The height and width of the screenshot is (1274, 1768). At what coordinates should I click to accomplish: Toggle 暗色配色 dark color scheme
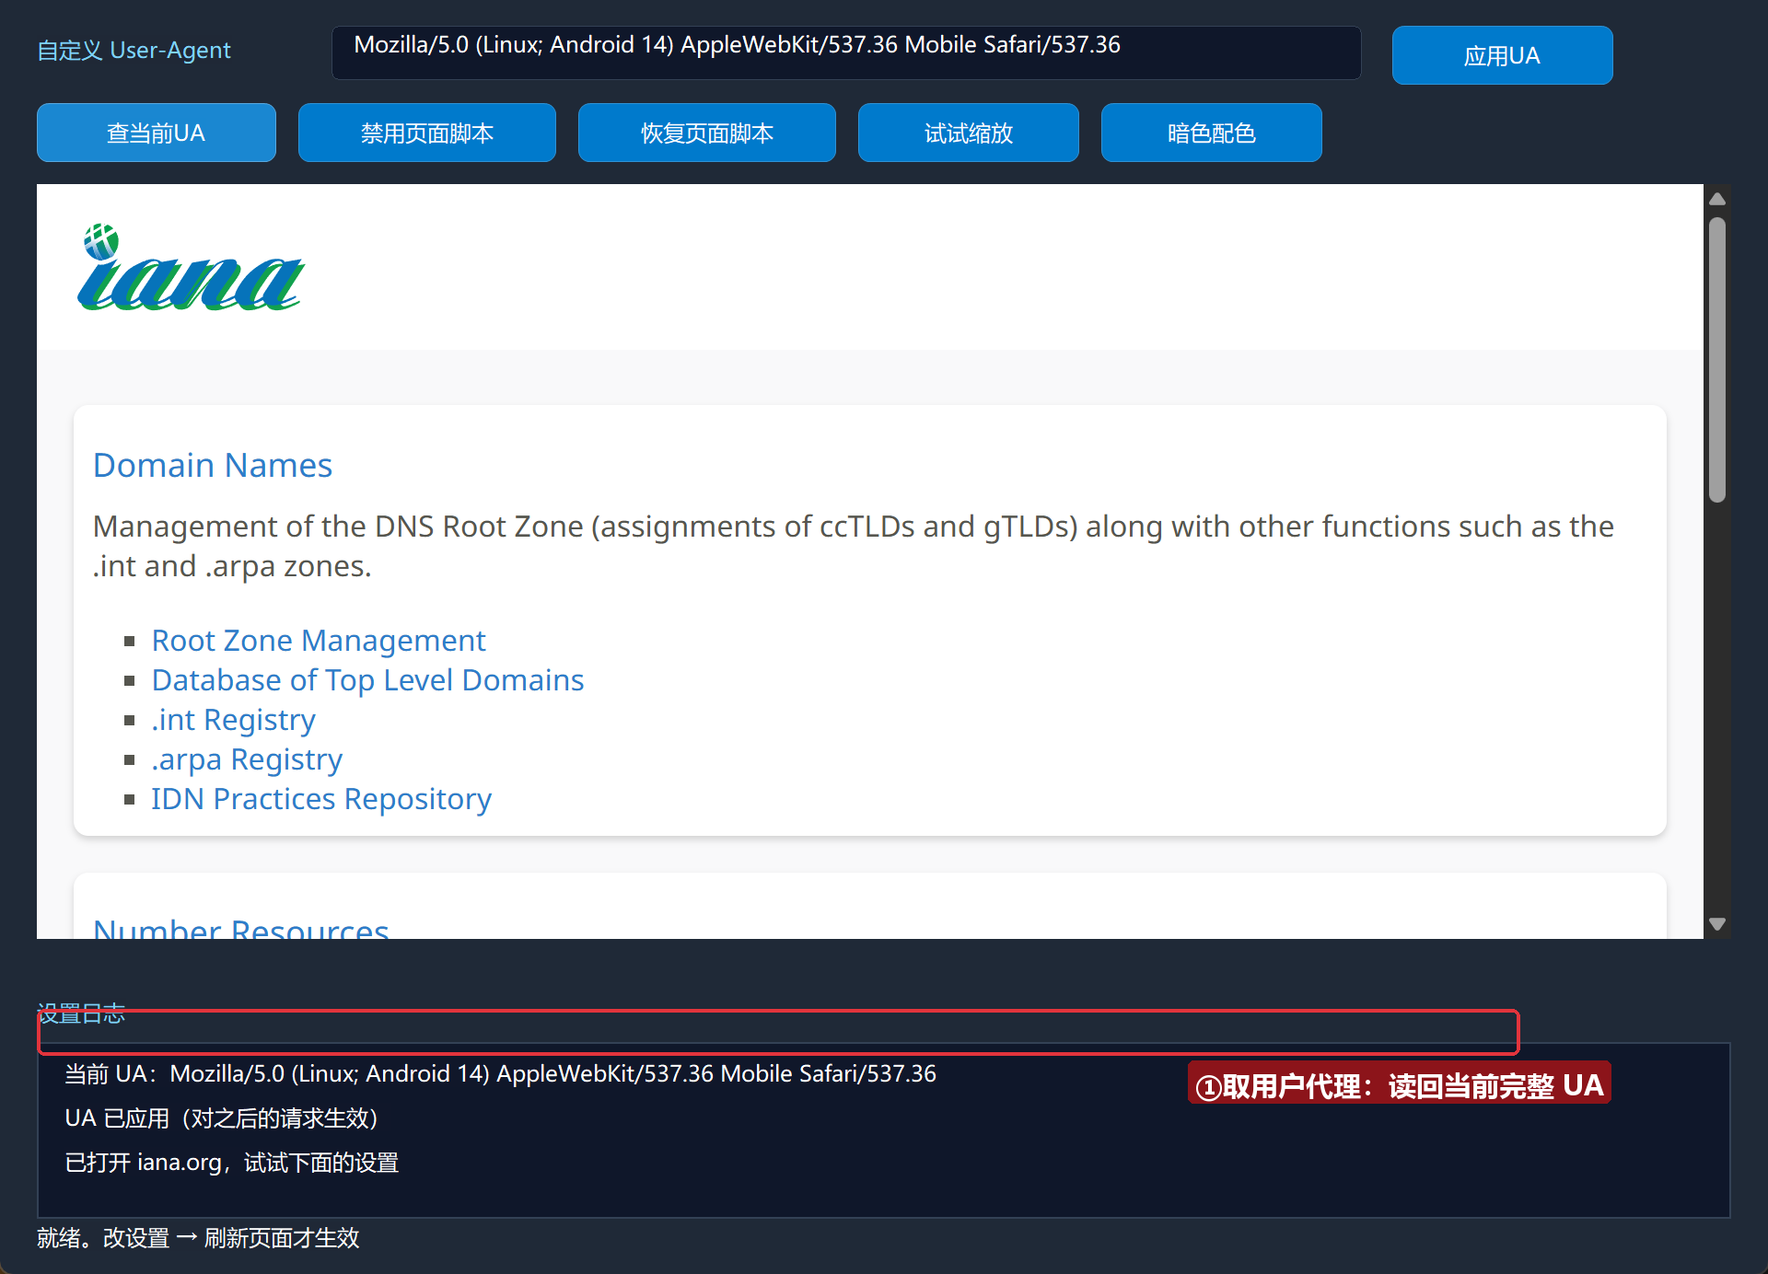[x=1212, y=133]
